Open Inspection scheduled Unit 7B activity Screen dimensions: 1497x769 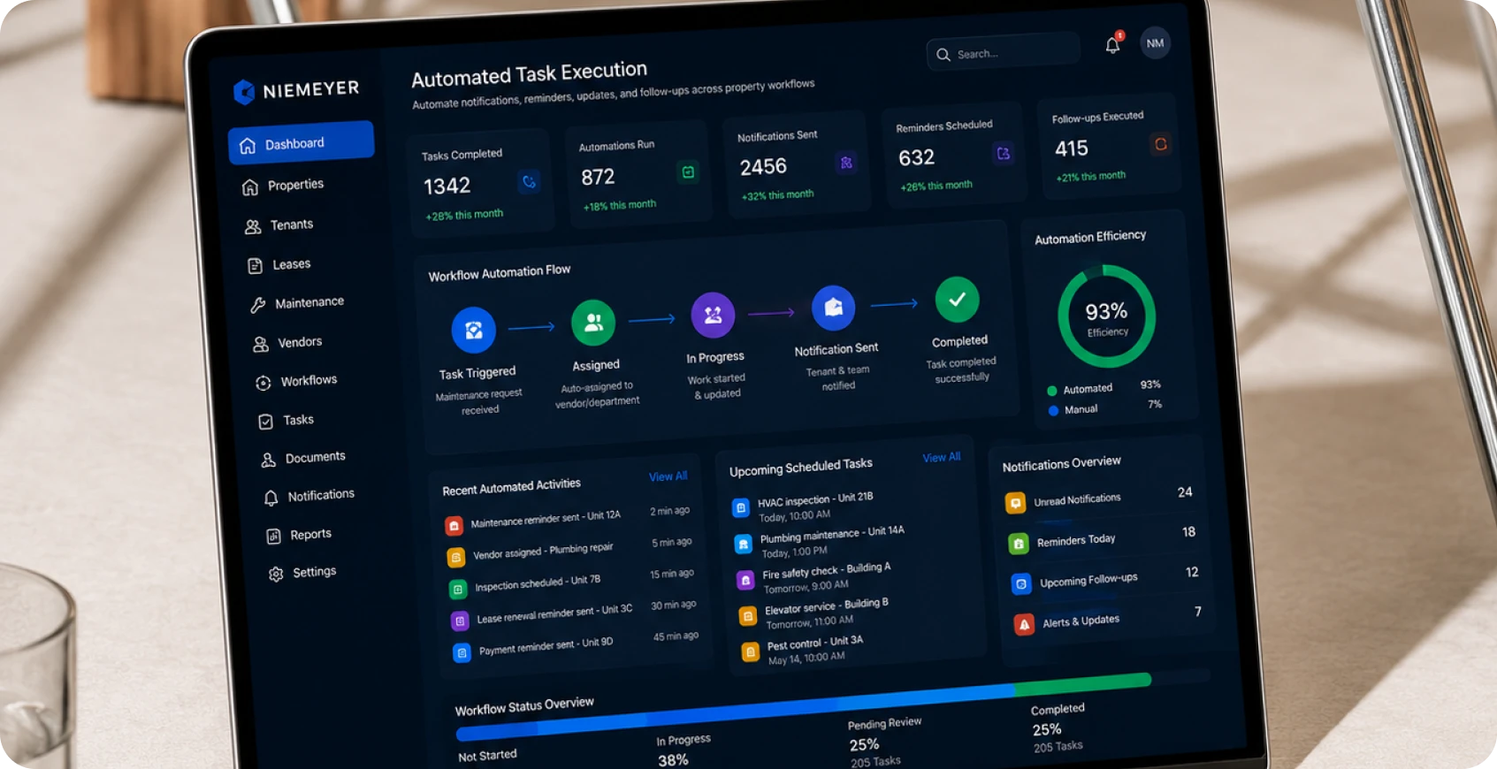tap(573, 582)
